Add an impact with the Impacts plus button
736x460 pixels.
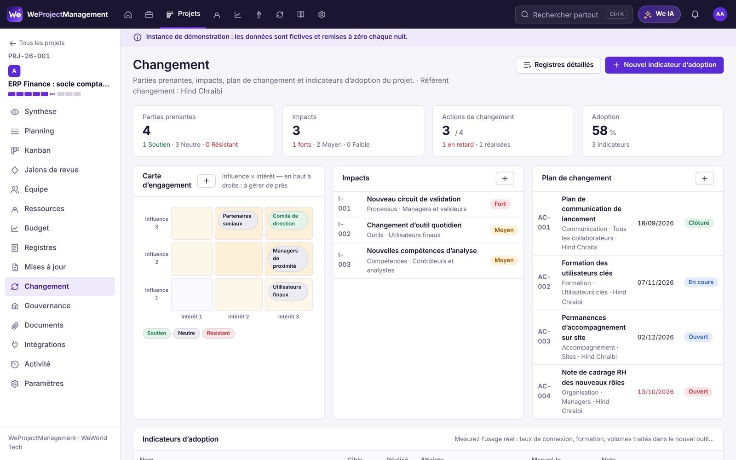click(505, 178)
